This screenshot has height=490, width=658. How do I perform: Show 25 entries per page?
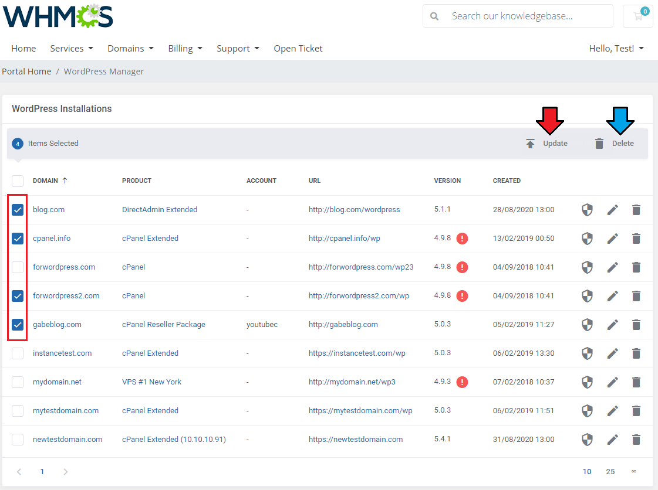[610, 472]
